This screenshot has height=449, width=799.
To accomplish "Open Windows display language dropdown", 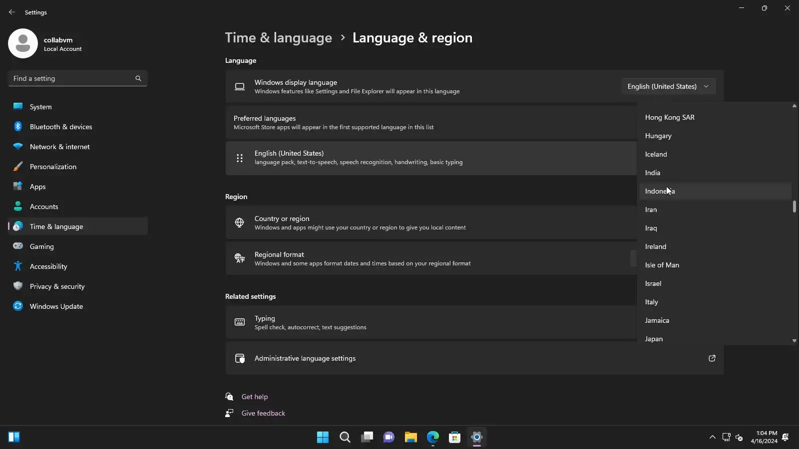I will [668, 86].
